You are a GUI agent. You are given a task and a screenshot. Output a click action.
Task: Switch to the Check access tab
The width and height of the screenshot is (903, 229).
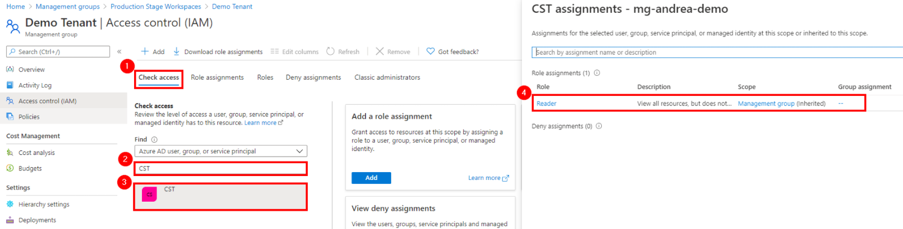click(159, 78)
